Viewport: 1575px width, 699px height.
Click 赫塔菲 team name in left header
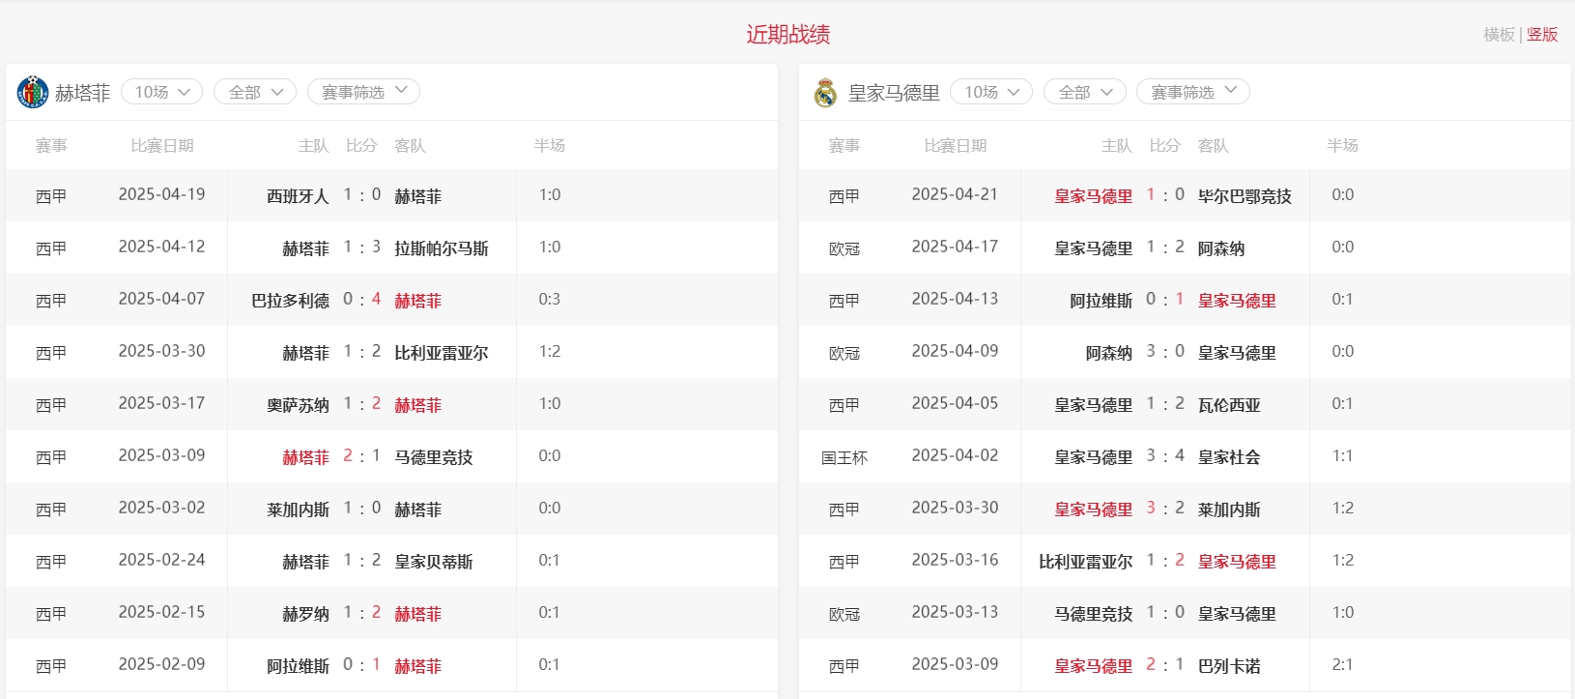[x=82, y=93]
